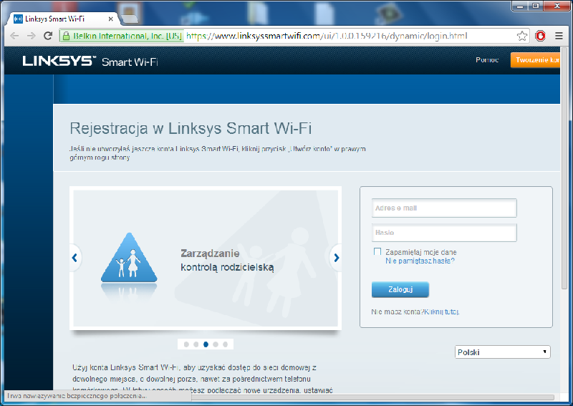Open the Pomoc help link
This screenshot has height=406, width=573.
[x=487, y=60]
